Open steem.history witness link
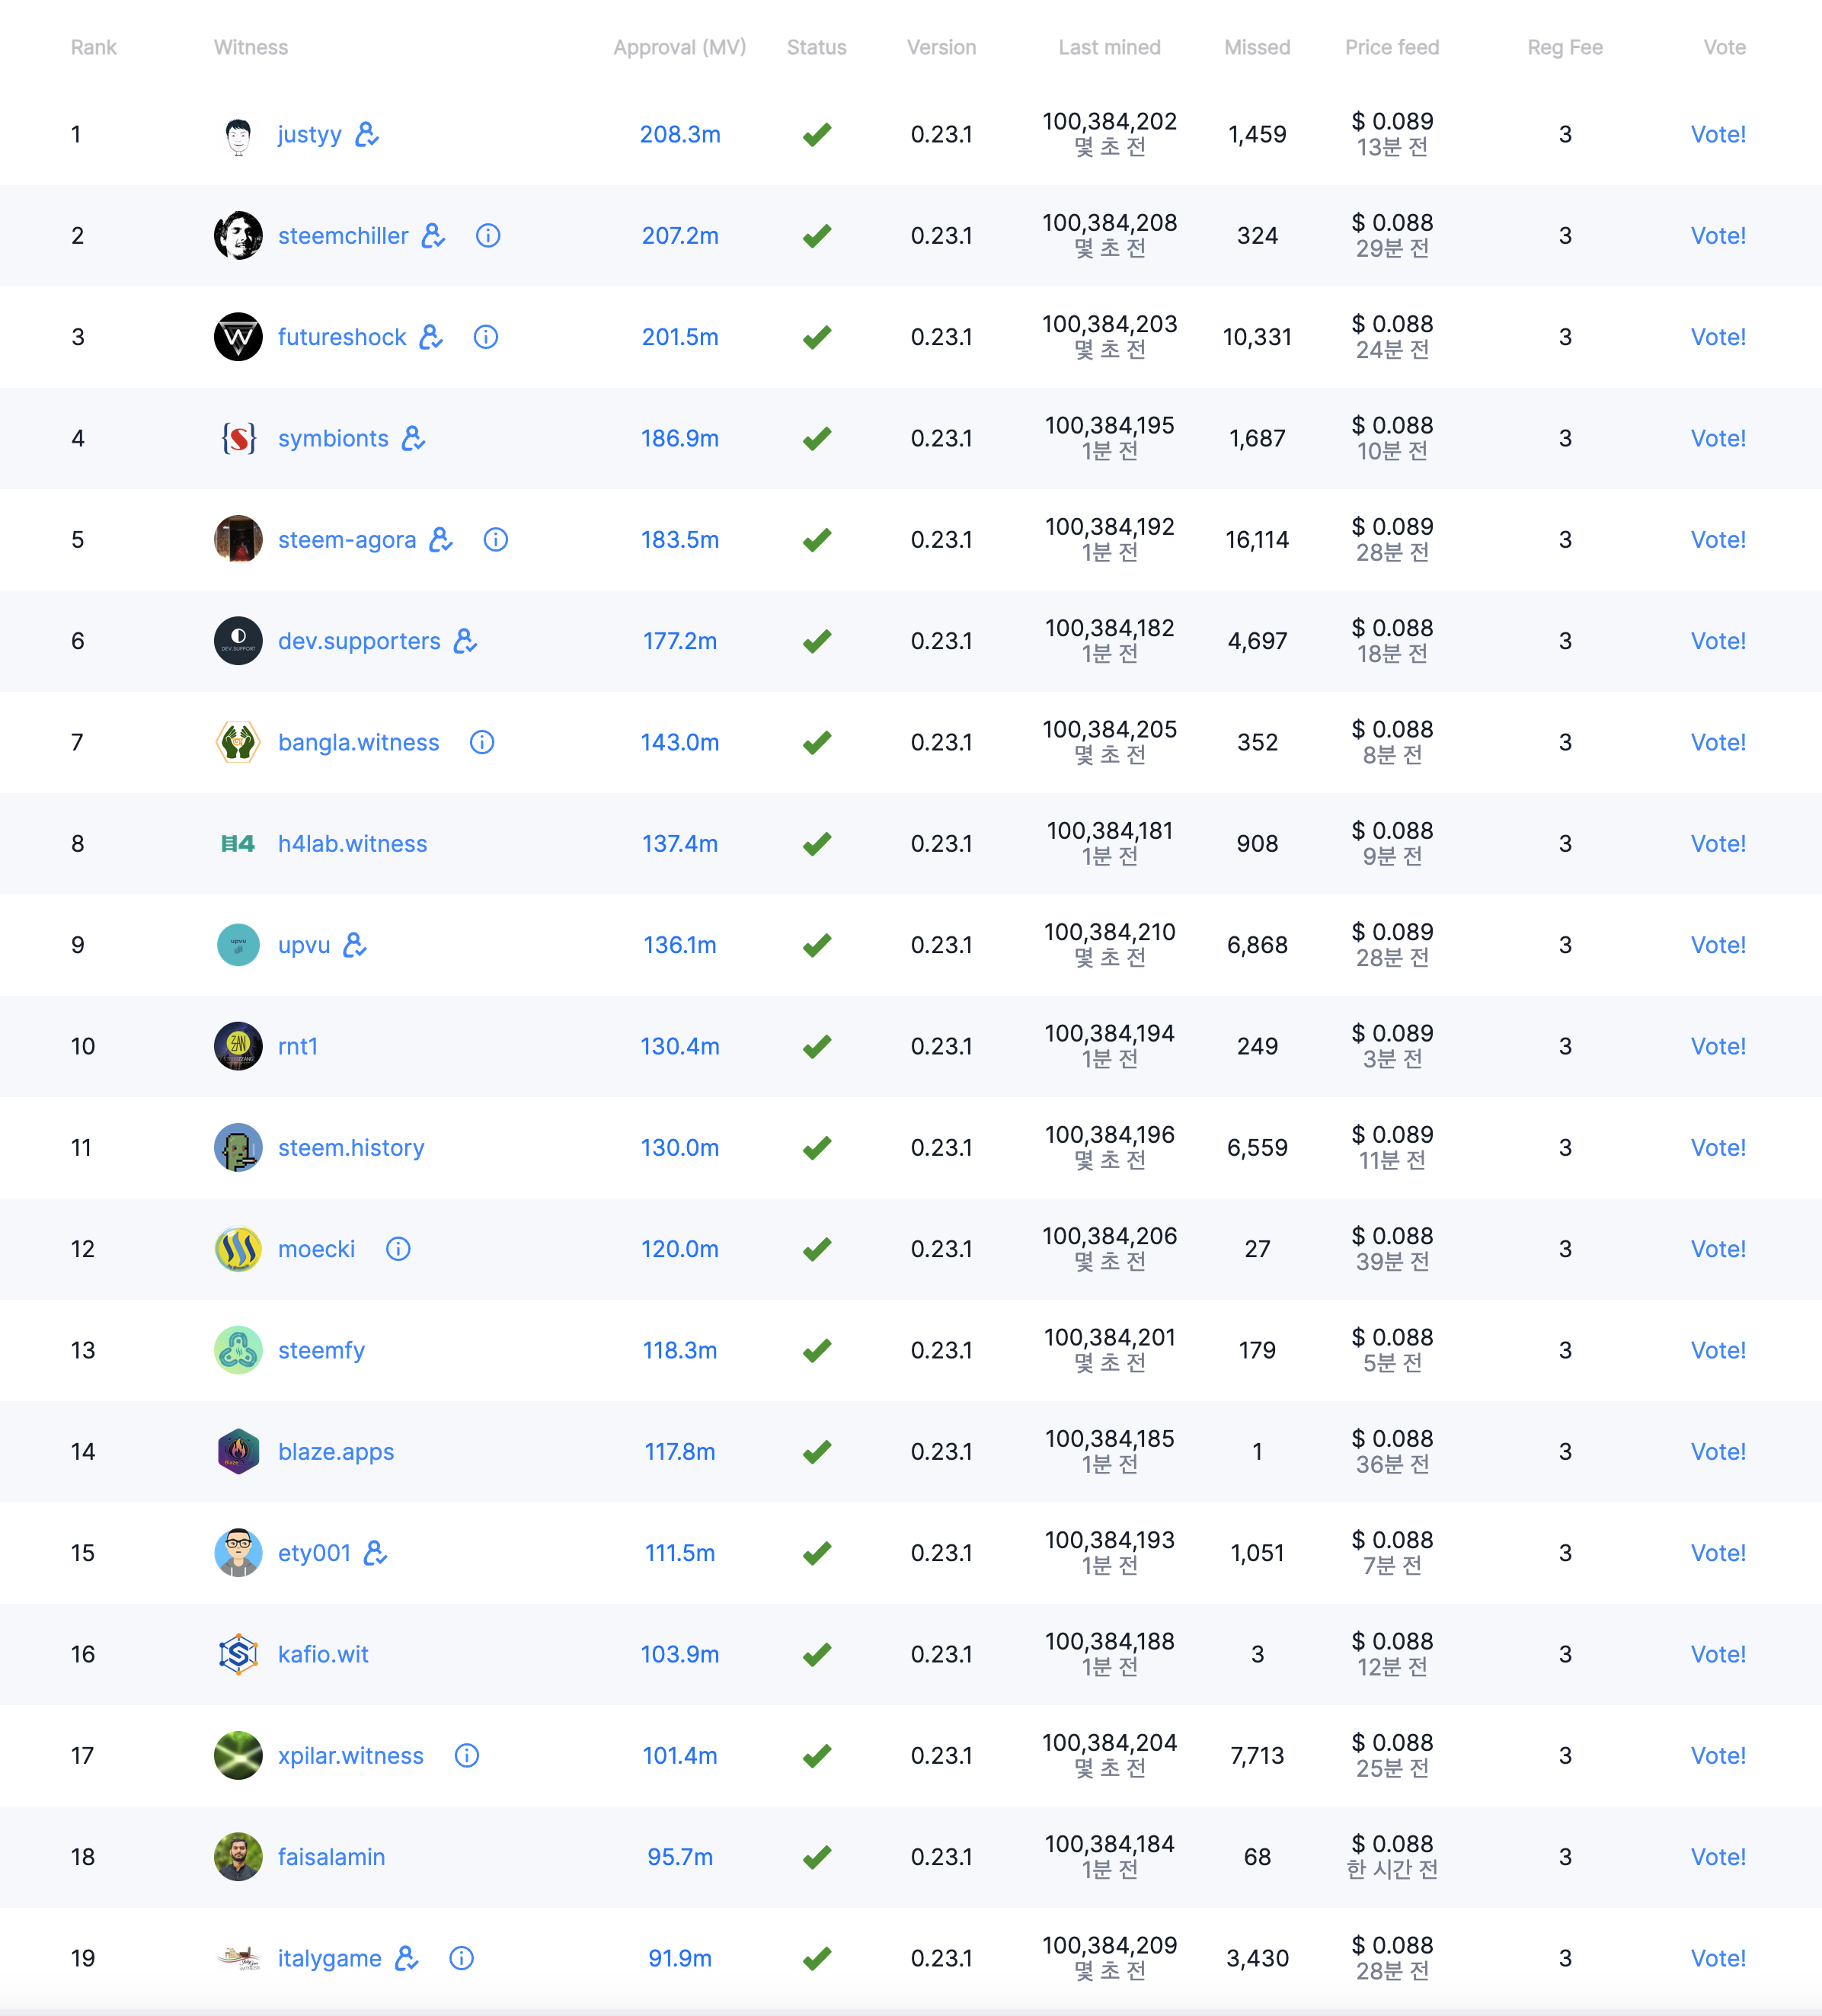This screenshot has width=1822, height=2016. (x=351, y=1148)
